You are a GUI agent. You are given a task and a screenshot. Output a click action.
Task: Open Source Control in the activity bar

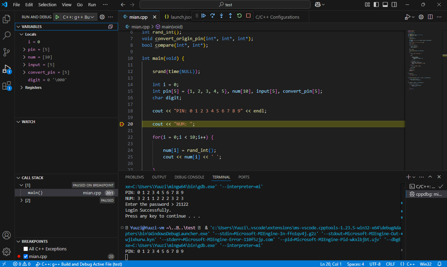click(x=7, y=52)
